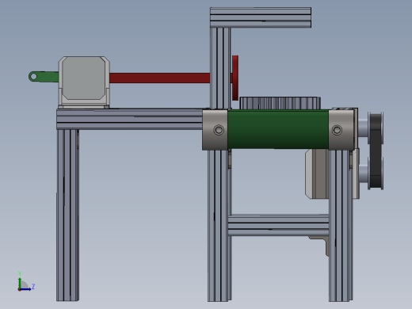This screenshot has width=412, height=309.
Task: Click bolt on left gray clamp collar
Action: point(219,130)
